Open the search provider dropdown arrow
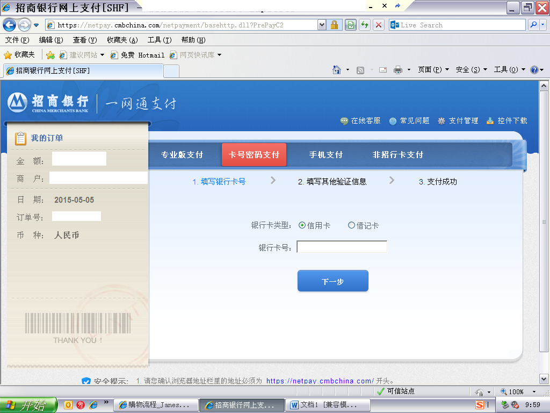This screenshot has height=413, width=550. 542,25
